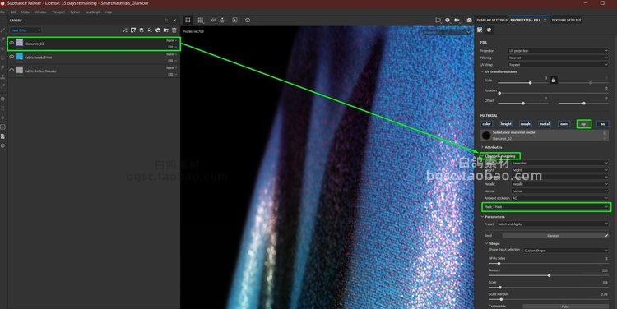Click the False button for Center Hole
Screen dimensions: 617x309
tap(565, 307)
